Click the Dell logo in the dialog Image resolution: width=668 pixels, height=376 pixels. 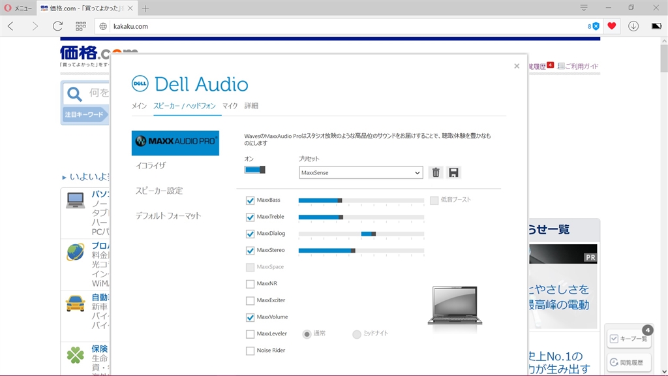[140, 84]
